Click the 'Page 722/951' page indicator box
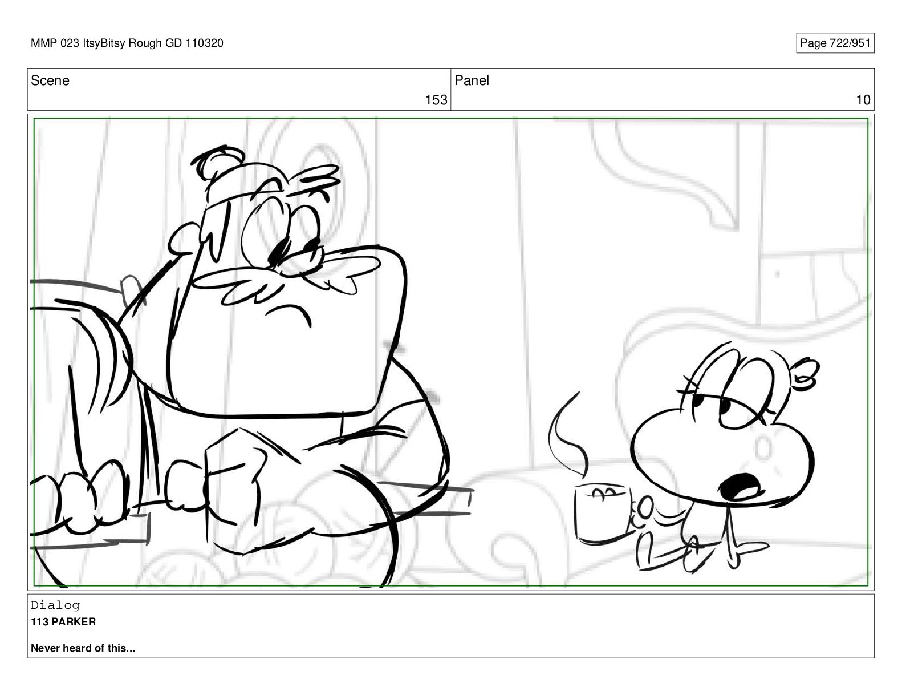The image size is (902, 699). point(835,43)
